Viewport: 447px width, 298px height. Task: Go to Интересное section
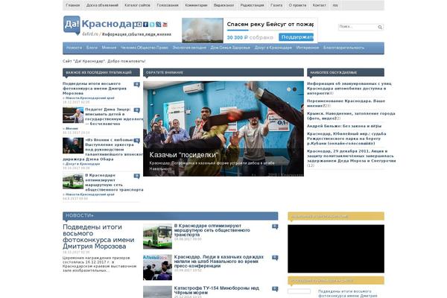pos(308,48)
